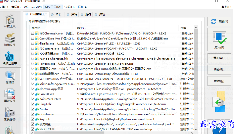Screen dimensions: 238x134
Task: Disable the DingTalk startup entry
Action: [x=33, y=104]
